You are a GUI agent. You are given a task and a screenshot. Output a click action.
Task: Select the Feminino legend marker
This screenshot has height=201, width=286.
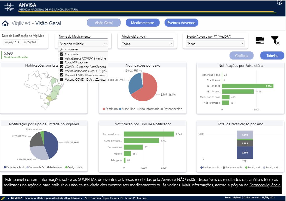coord(104,109)
